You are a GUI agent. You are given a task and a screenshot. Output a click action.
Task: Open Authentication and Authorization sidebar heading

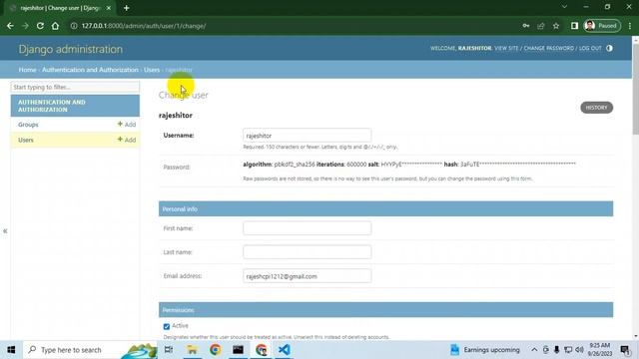pyautogui.click(x=52, y=106)
